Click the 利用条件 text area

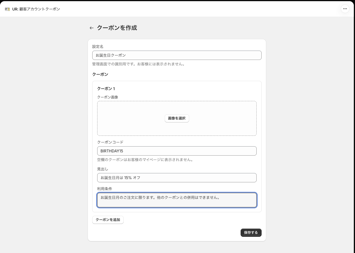(177, 200)
